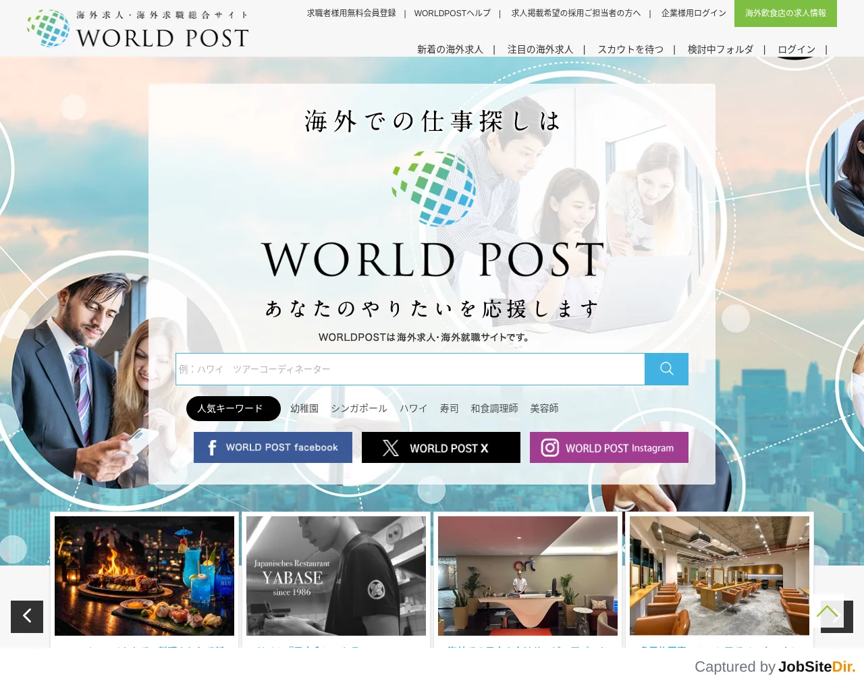The image size is (864, 687).
Task: Open the WORLD POST Instagram page
Action: (x=609, y=447)
